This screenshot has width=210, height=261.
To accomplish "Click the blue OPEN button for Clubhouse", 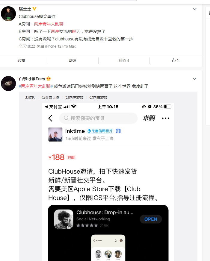I will coord(151,219).
